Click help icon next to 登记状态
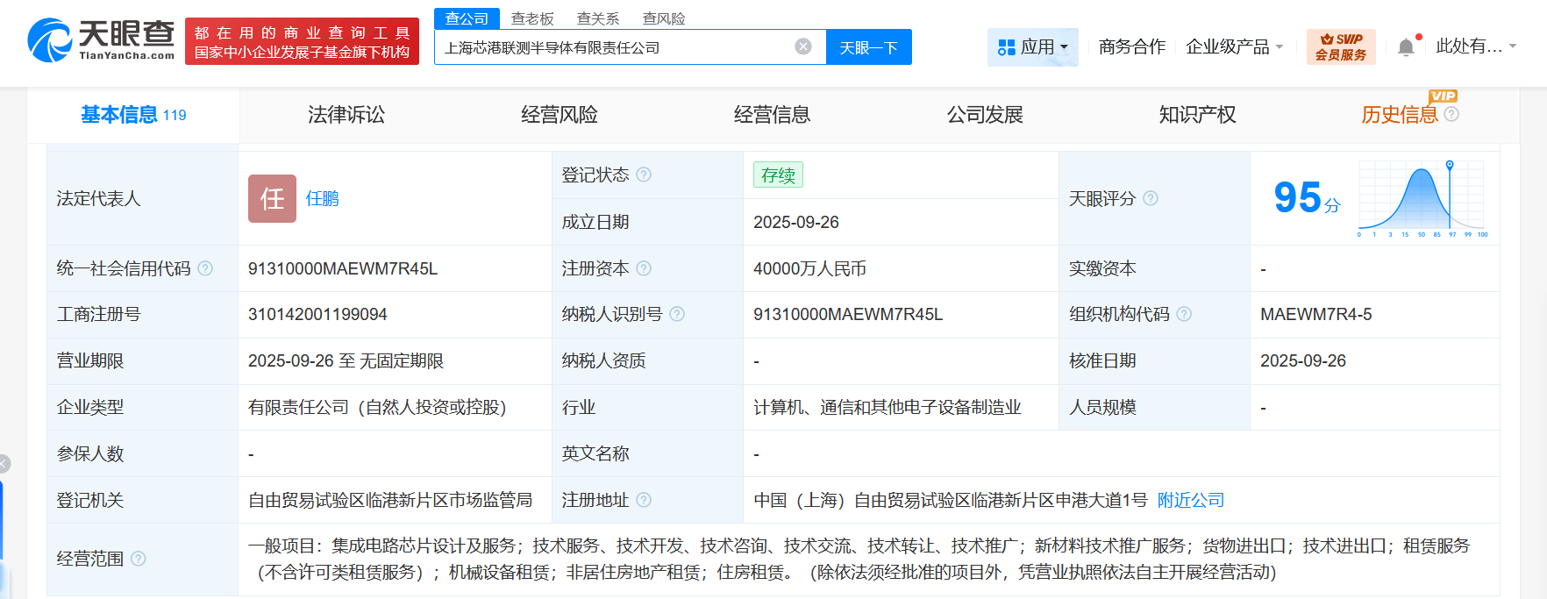This screenshot has width=1547, height=599. click(x=644, y=175)
